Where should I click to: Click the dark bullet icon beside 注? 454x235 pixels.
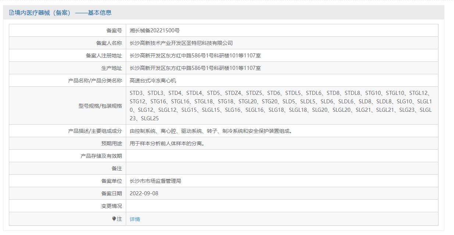(x=114, y=219)
